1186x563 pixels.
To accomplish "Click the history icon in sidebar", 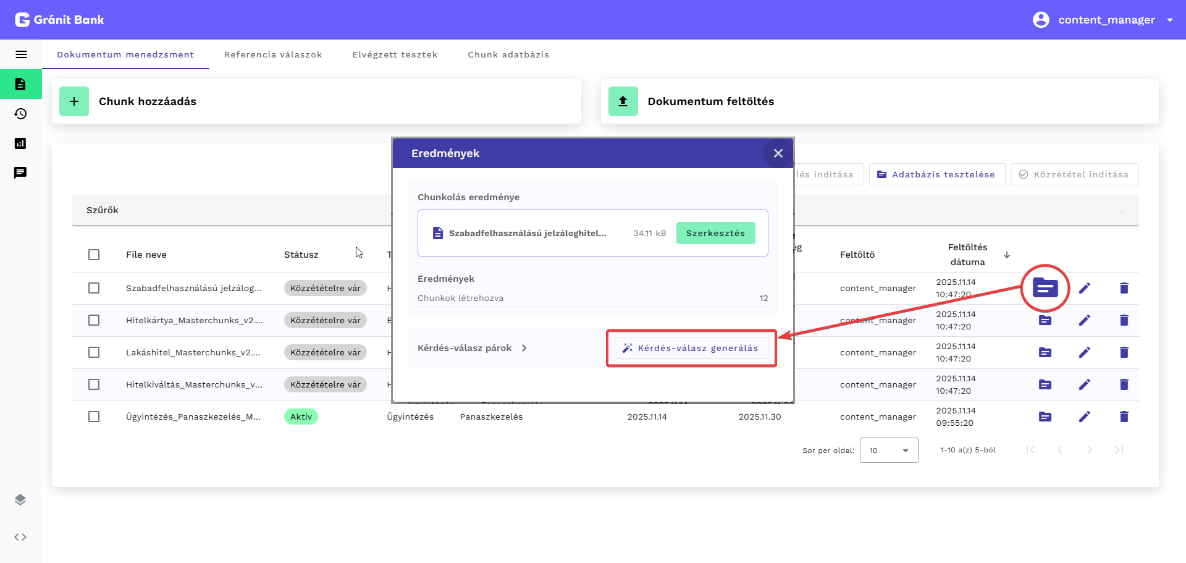I will point(20,114).
